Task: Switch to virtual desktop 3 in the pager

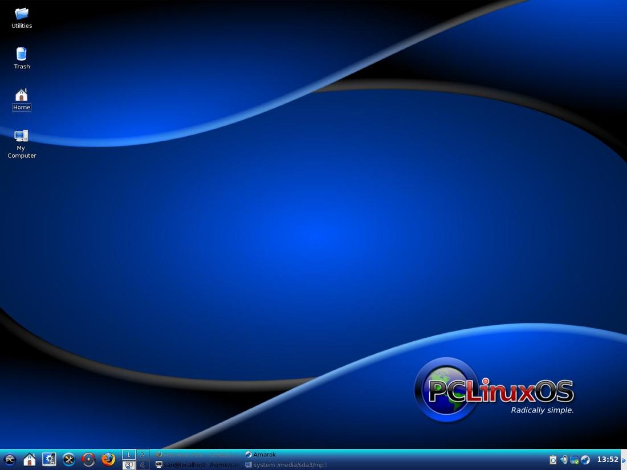Action: (x=128, y=465)
